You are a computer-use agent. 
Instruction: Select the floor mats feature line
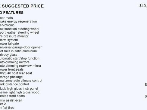pos(6,18)
